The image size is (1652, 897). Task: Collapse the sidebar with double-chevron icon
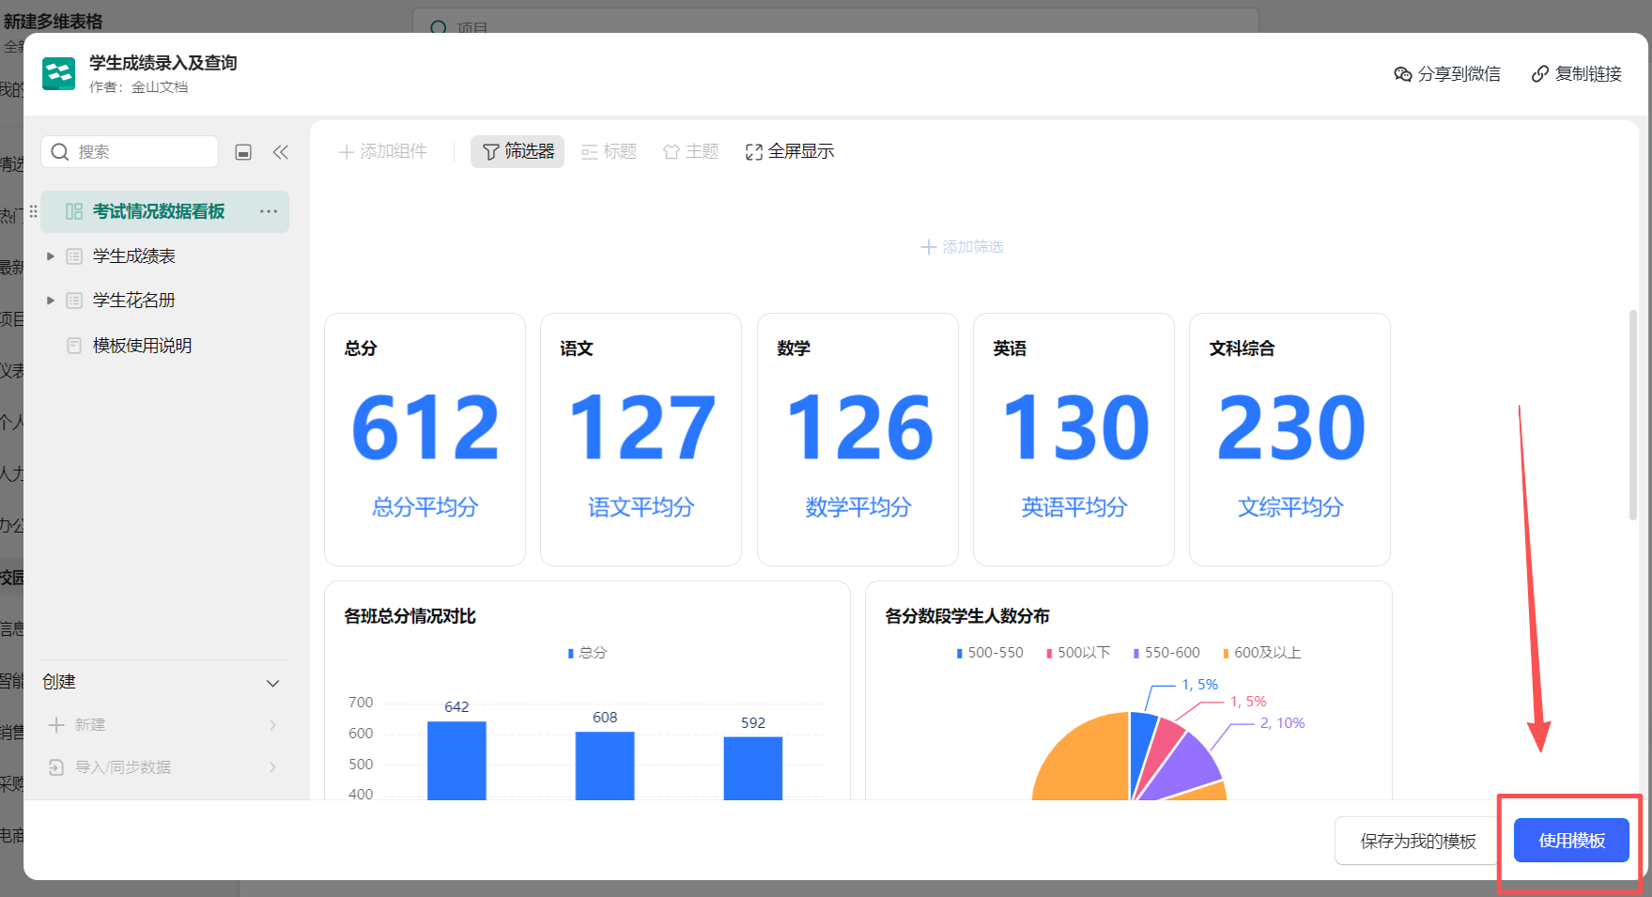coord(280,152)
